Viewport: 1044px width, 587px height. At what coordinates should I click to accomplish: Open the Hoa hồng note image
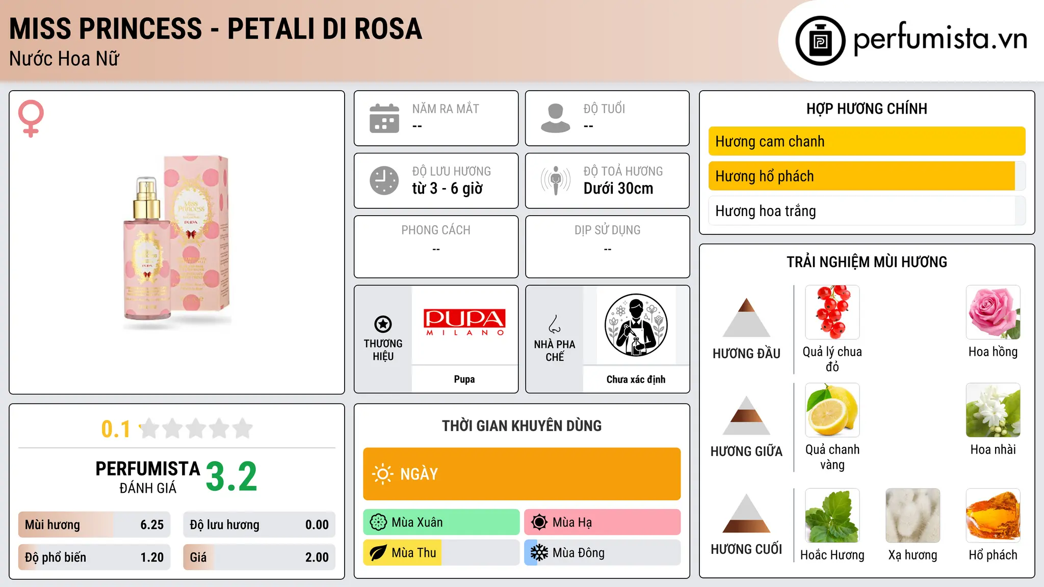click(x=993, y=312)
